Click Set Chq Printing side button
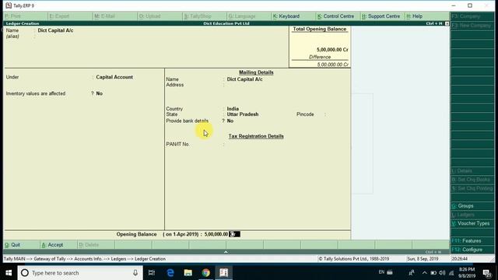 coord(472,188)
